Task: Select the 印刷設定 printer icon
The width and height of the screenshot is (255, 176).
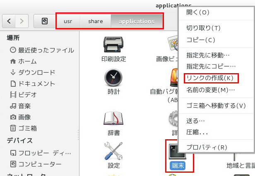Action: tap(113, 44)
